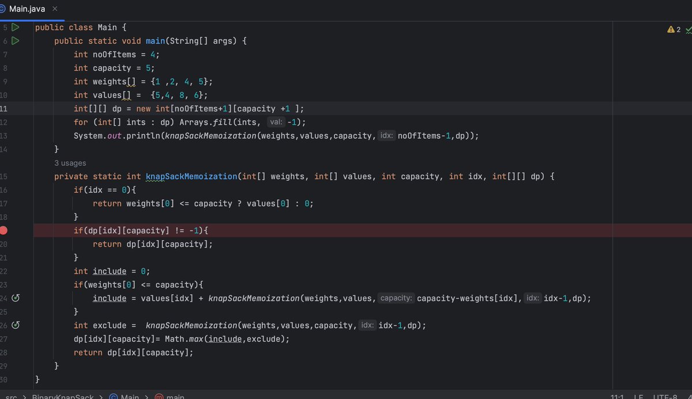Click line number 22 in the gutter
Image resolution: width=692 pixels, height=399 pixels.
[3, 271]
